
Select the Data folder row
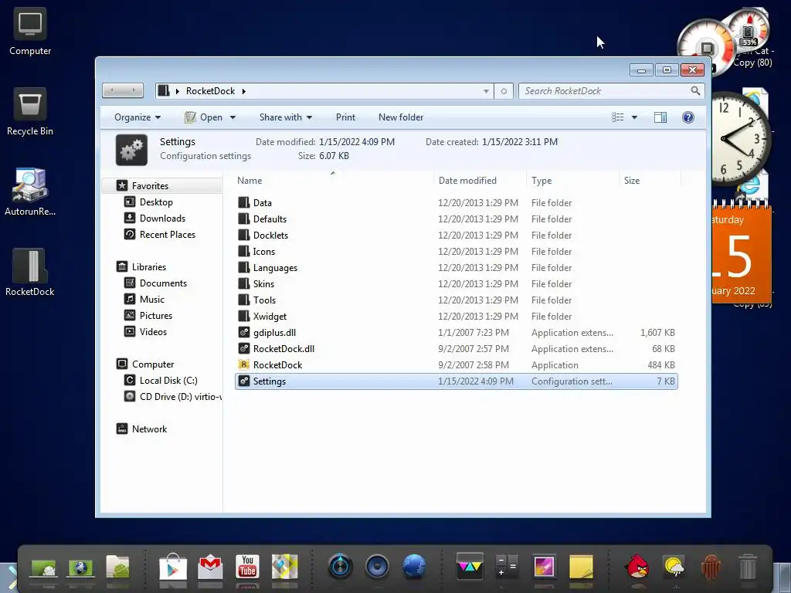tap(456, 203)
